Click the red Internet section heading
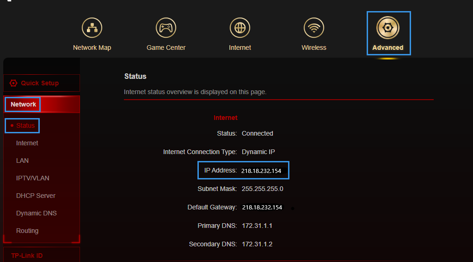The width and height of the screenshot is (473, 262). pyautogui.click(x=225, y=118)
